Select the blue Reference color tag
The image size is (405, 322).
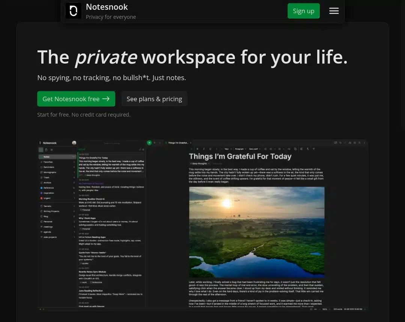point(57,188)
